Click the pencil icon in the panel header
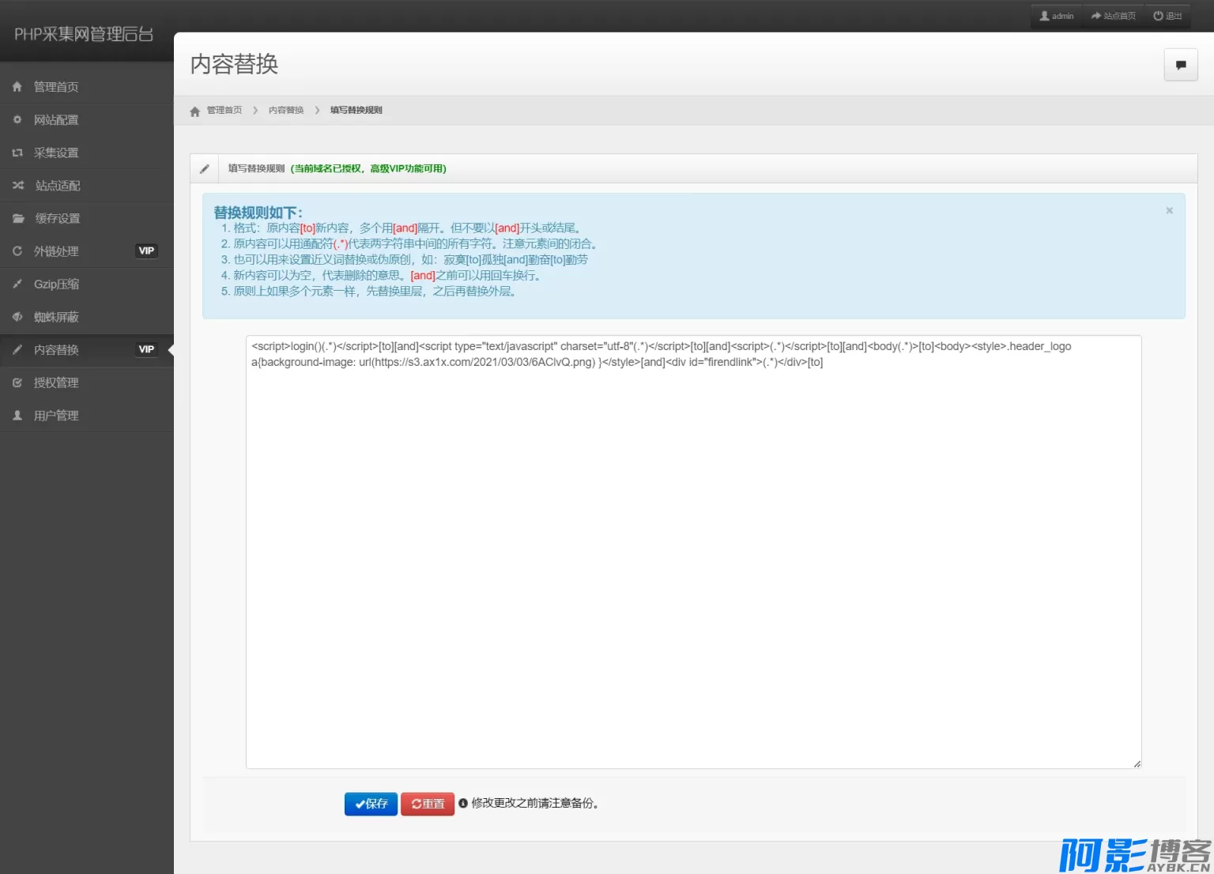1214x874 pixels. pyautogui.click(x=205, y=168)
